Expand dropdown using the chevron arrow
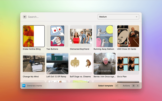The height and width of the screenshot is (101, 162). pos(137,17)
